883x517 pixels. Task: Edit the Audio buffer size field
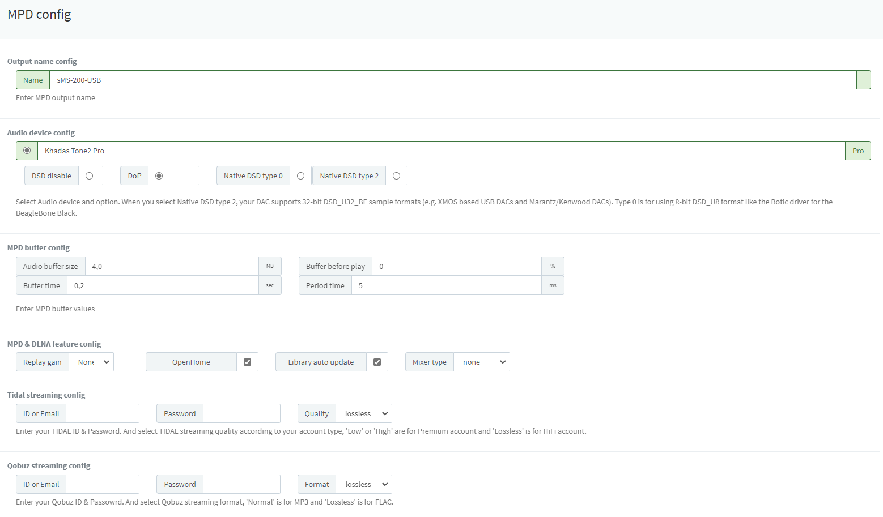172,267
